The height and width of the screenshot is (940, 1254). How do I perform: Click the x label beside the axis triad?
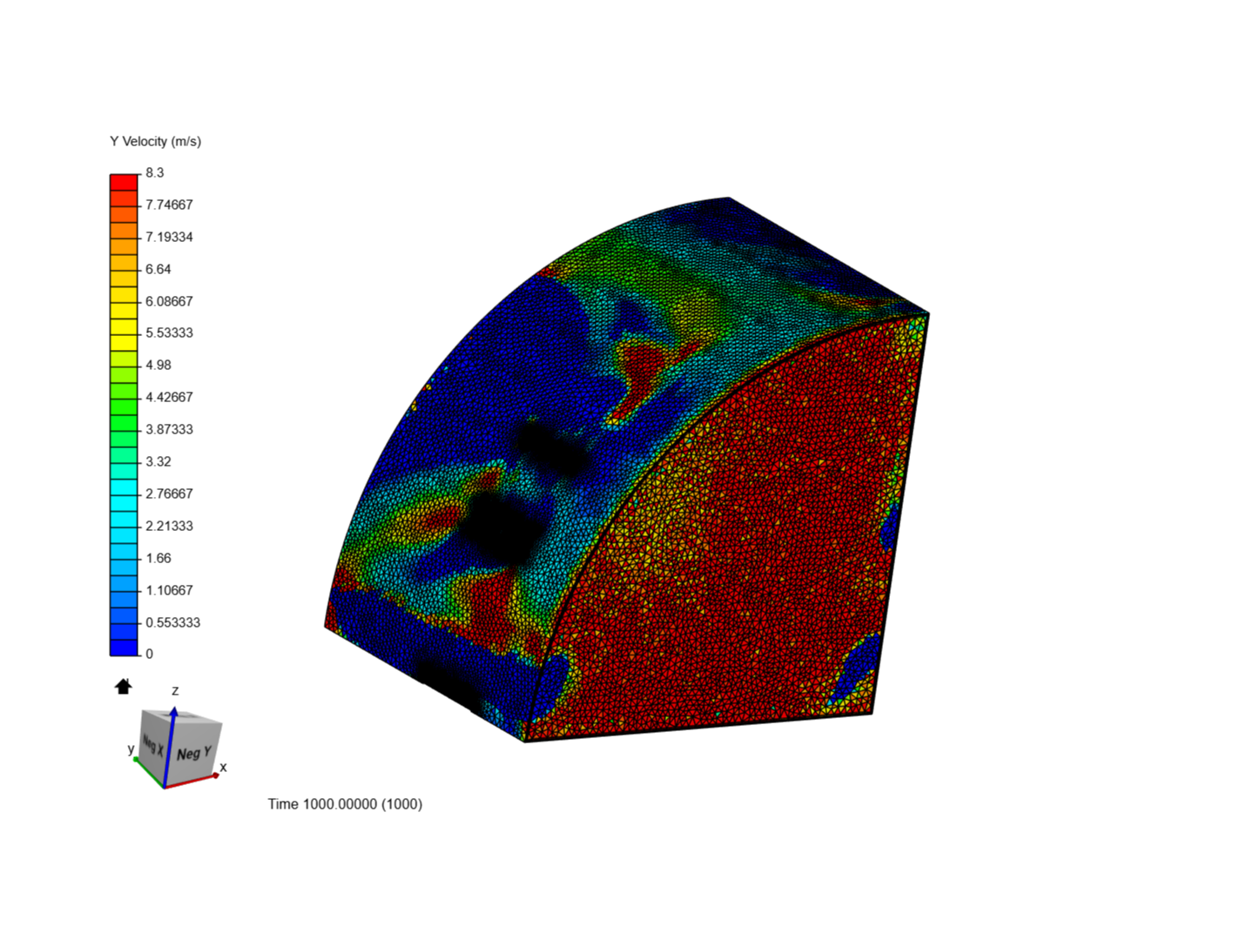[x=223, y=768]
